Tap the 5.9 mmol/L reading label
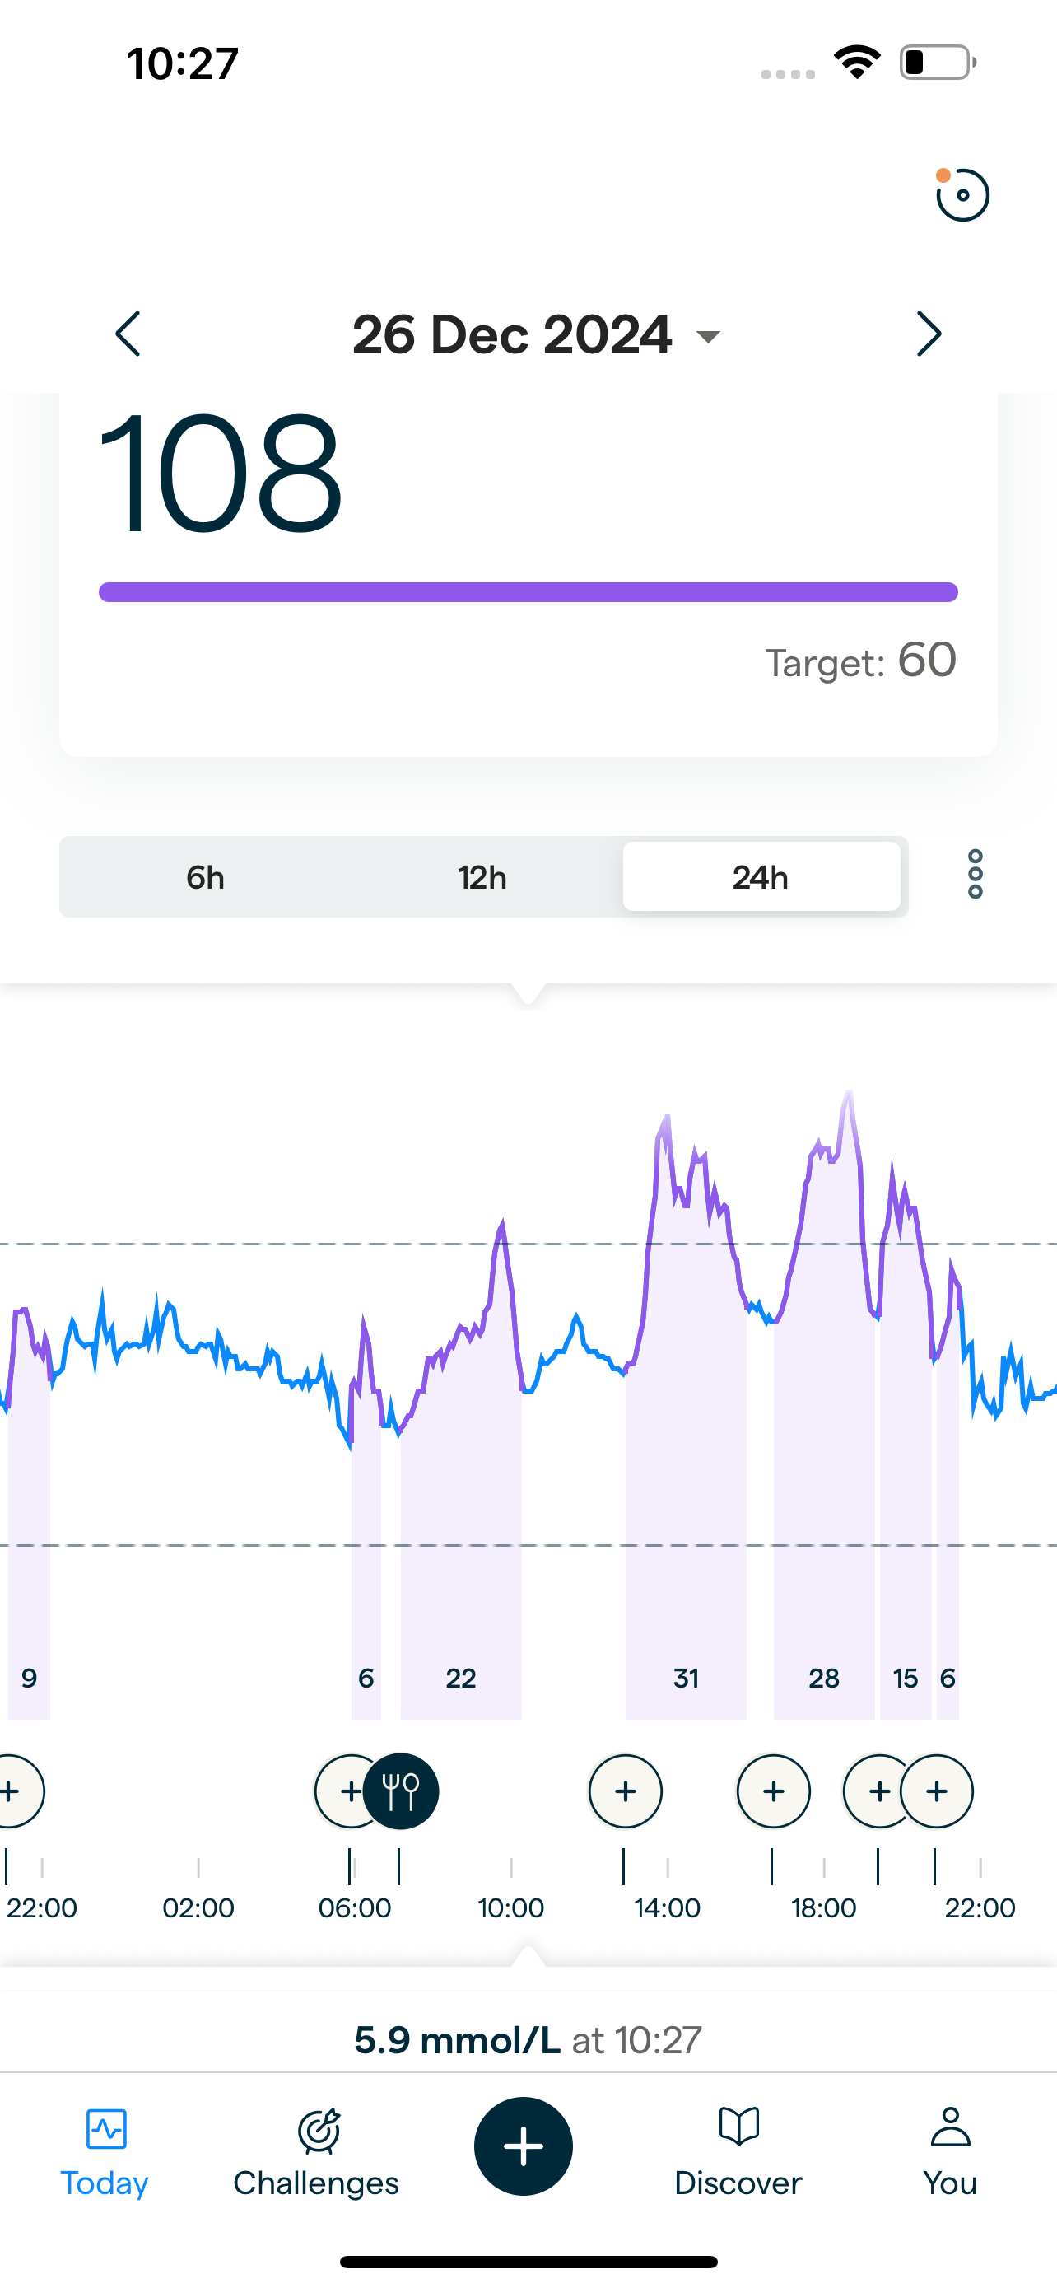Screen dimensions: 1057x2288 (528, 2040)
